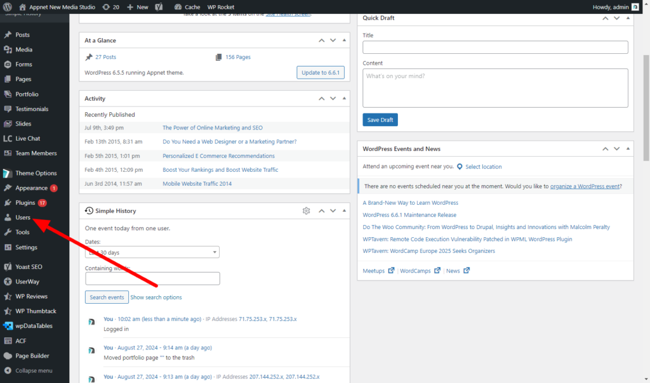
Task: Click Show search options link
Action: click(156, 297)
